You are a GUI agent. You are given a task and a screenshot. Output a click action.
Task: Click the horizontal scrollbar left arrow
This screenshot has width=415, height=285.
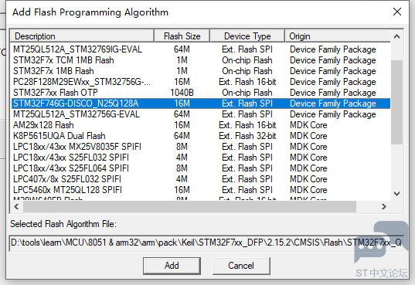coord(16,207)
